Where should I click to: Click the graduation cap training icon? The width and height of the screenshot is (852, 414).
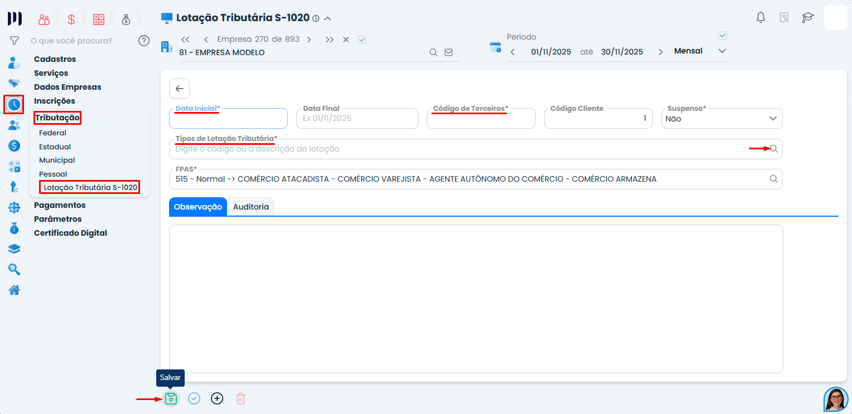(x=807, y=17)
